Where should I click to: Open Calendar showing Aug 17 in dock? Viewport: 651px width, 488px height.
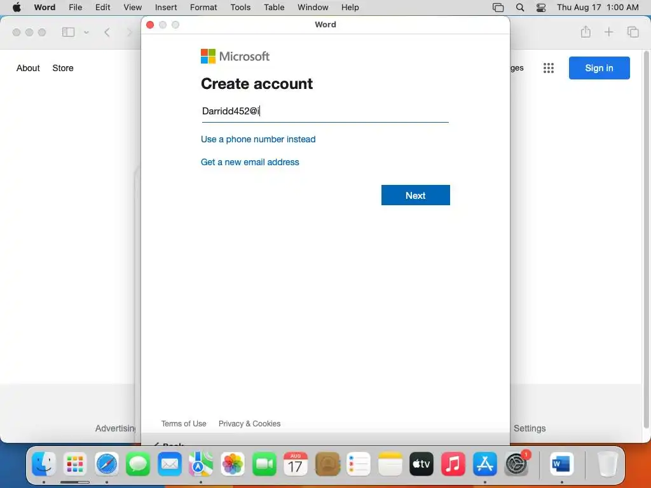click(x=295, y=464)
